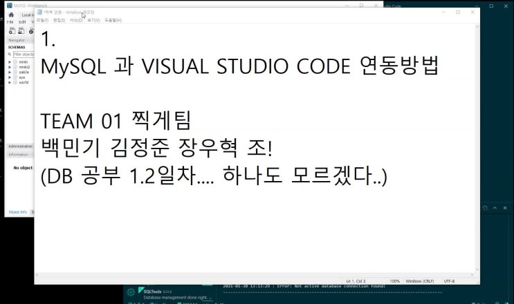Click the UTF-8 encoding status entry
Screen dimensions: 514x304
tap(449, 281)
